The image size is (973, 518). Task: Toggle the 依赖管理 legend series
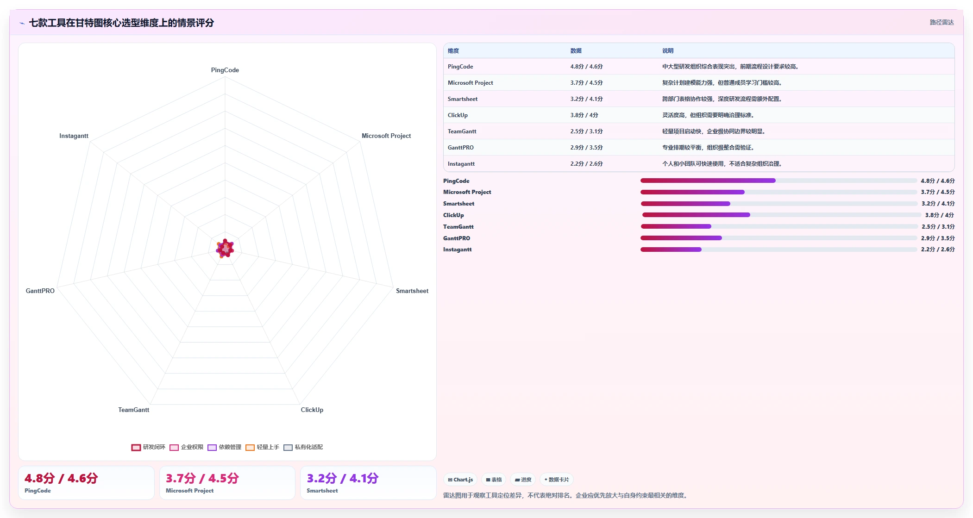click(x=224, y=447)
